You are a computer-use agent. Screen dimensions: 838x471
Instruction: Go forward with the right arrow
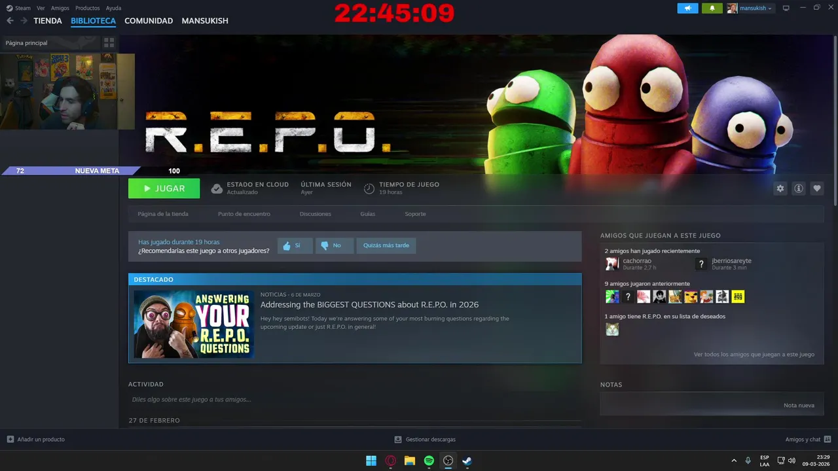24,21
